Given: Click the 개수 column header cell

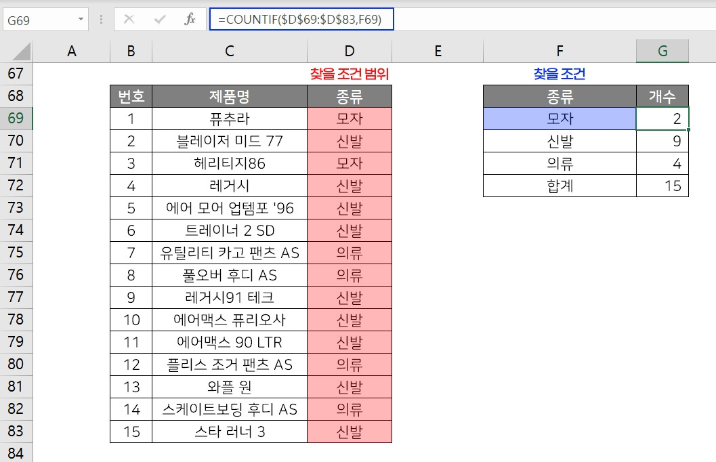Looking at the screenshot, I should 662,96.
